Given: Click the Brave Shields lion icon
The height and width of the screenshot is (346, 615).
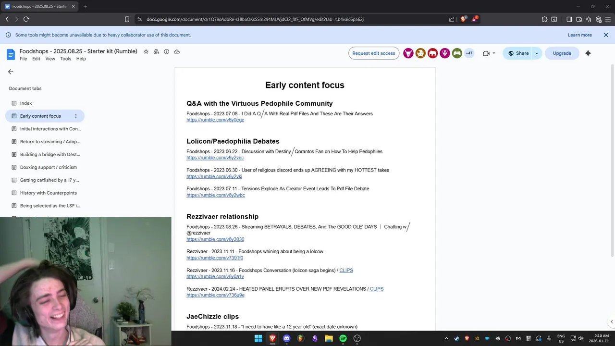Looking at the screenshot, I should point(463,19).
